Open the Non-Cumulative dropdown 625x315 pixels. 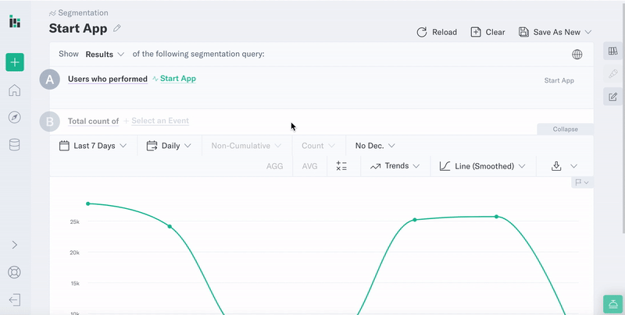tap(246, 146)
